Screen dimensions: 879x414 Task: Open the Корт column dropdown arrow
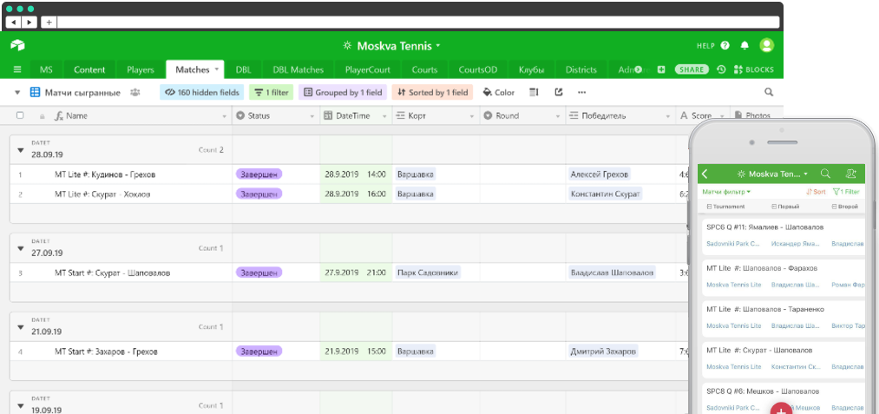pos(472,116)
